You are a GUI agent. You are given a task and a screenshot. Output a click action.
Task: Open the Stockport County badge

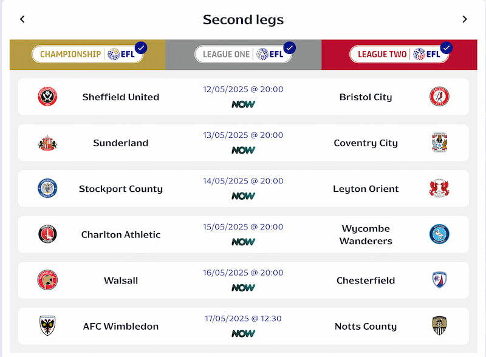click(47, 188)
